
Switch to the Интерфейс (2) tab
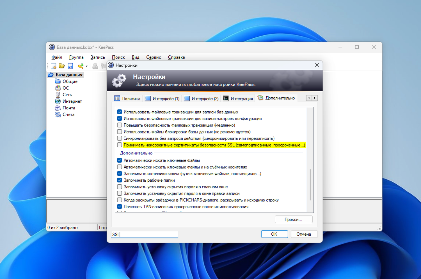pyautogui.click(x=201, y=99)
